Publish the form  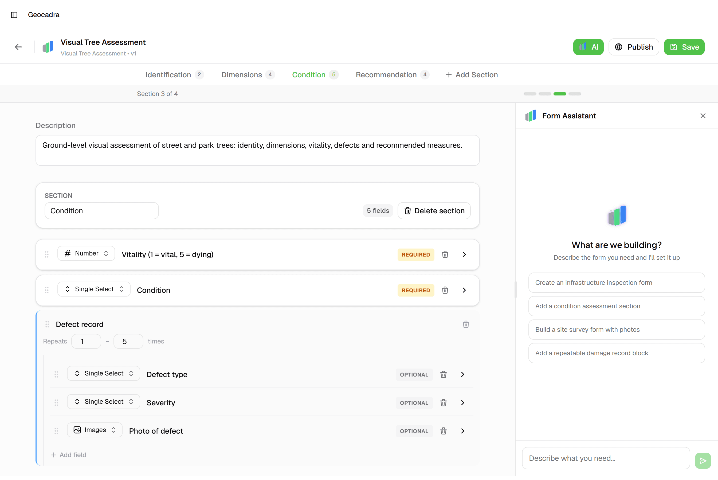tap(633, 47)
